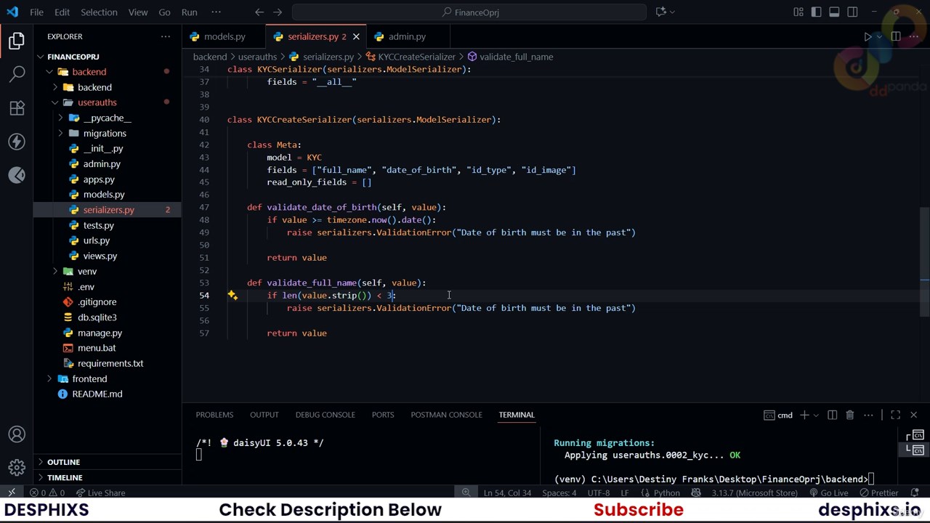The image size is (930, 523).
Task: Open requirements.txt in the explorer
Action: coord(110,363)
